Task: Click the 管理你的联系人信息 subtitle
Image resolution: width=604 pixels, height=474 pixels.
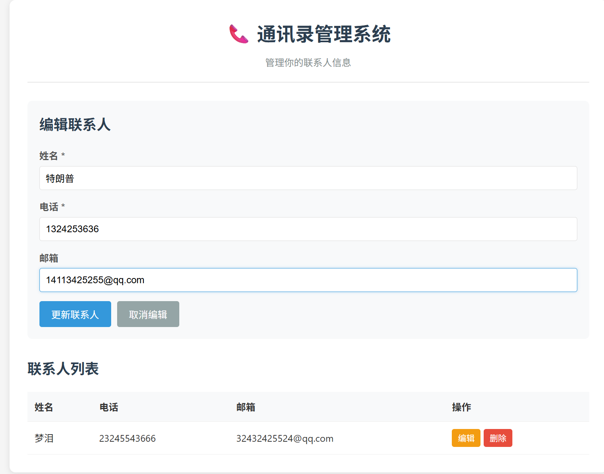Action: pyautogui.click(x=307, y=63)
